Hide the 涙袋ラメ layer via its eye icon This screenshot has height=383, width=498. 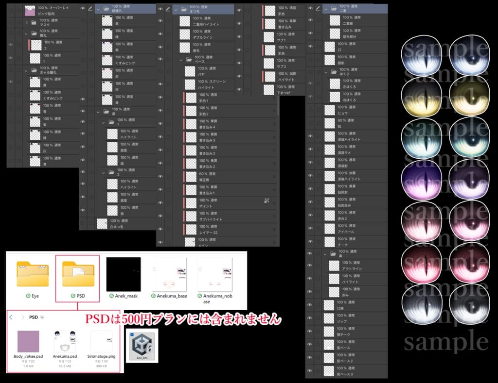[310, 150]
